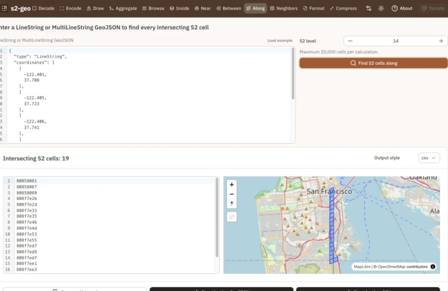Click the Donate heart button
Image resolution: width=448 pixels, height=291 pixels.
433,9
